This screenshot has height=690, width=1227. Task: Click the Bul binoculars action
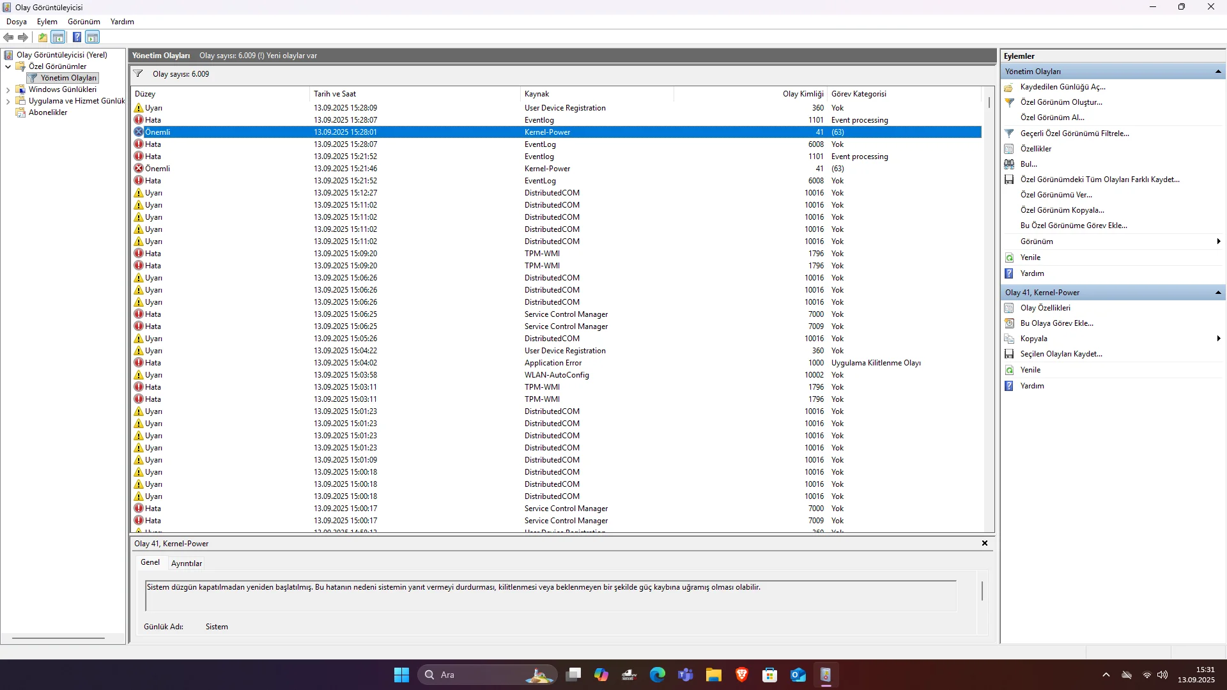(1028, 164)
